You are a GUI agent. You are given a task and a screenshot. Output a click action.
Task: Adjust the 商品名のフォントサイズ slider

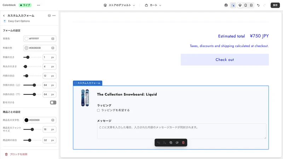click(32, 129)
